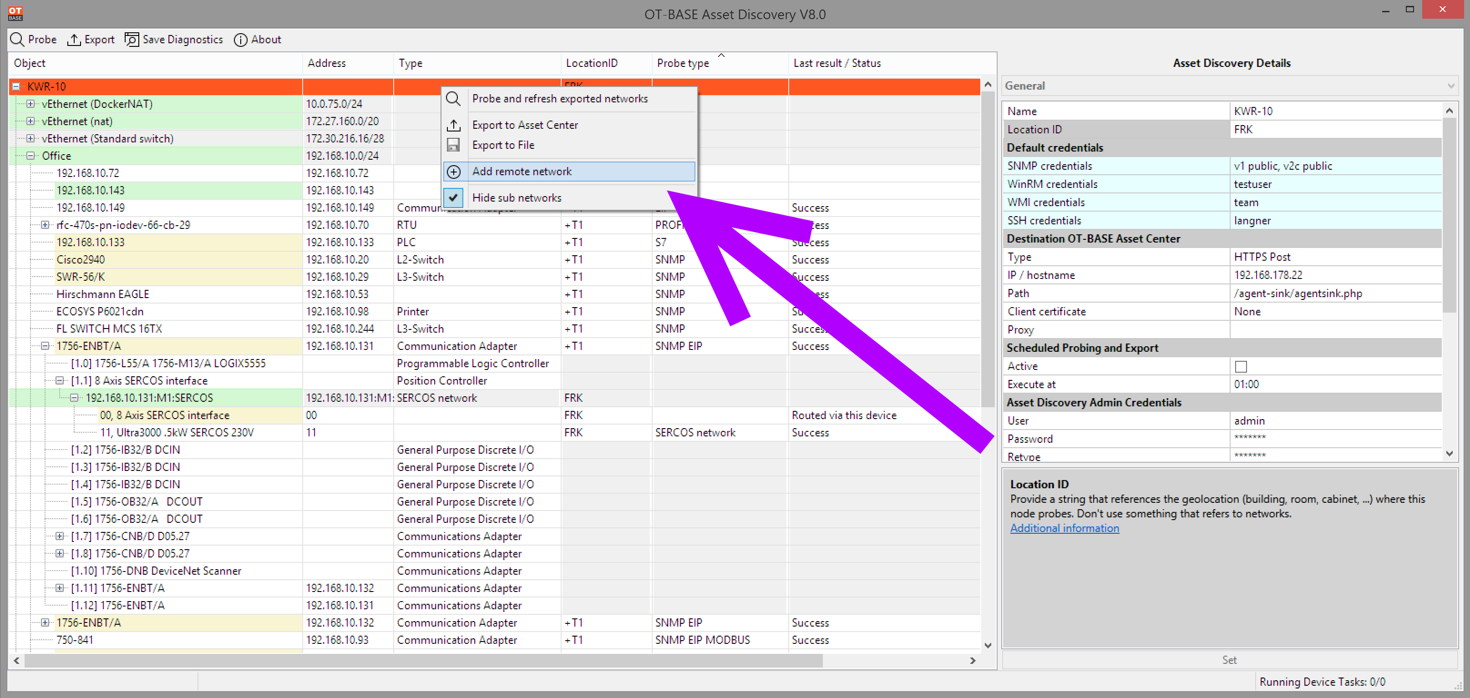Collapse the KWR-10 root node
This screenshot has width=1470, height=698.
click(x=16, y=86)
